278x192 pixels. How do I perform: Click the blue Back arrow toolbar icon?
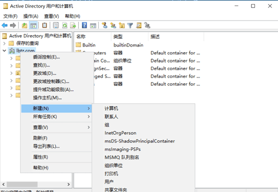coord(5,26)
